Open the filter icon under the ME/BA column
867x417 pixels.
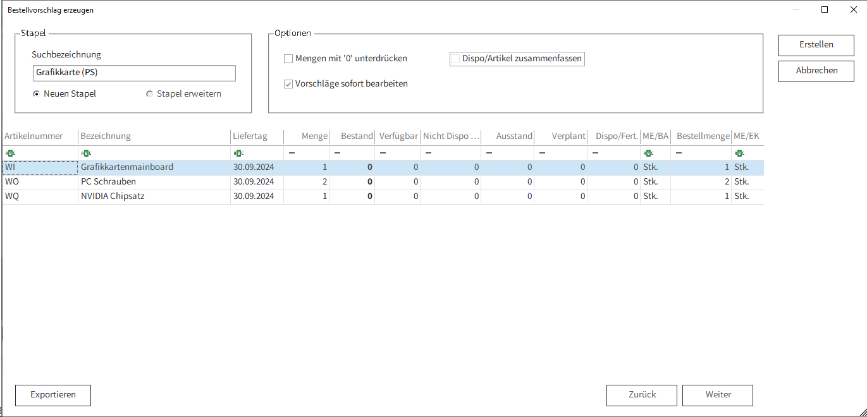[648, 153]
